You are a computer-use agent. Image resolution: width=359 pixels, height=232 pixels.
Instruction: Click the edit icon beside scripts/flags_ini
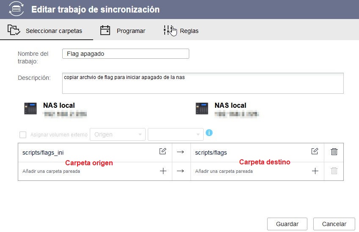tap(163, 152)
